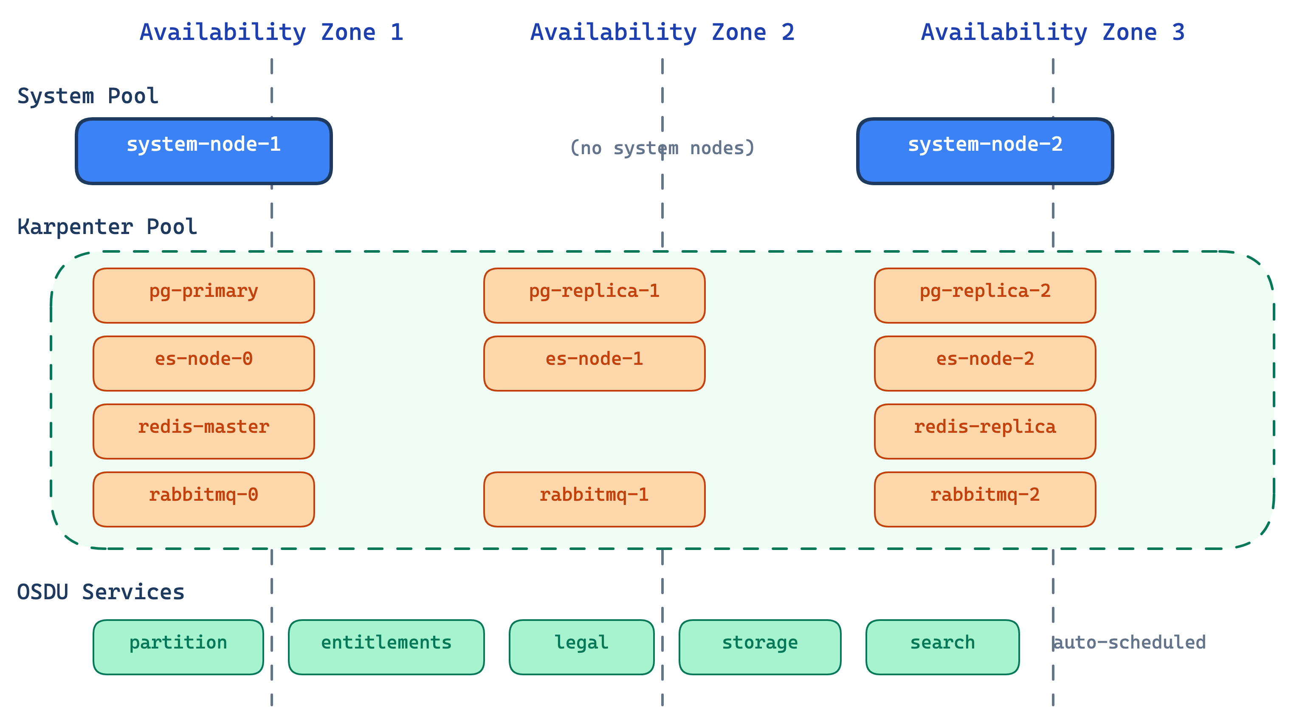
Task: Select the es-node-0 box
Action: [x=203, y=362]
